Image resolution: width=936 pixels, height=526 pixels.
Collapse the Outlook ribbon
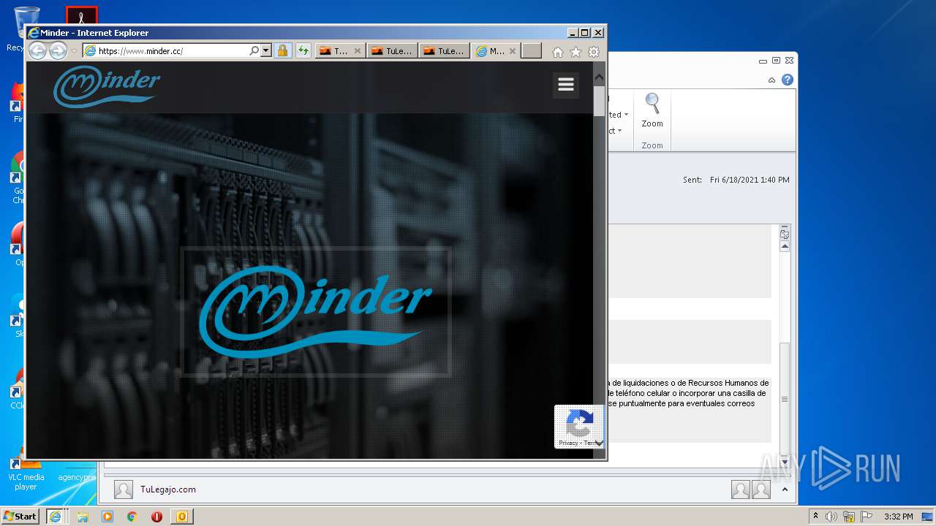tap(771, 80)
